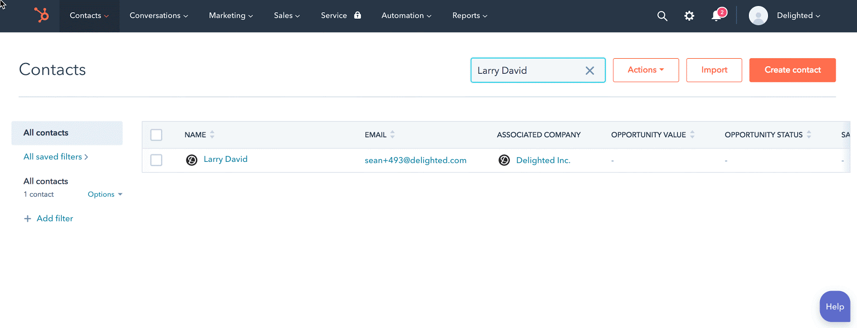Click the HubSpot sprocket logo
The image size is (857, 328).
41,15
